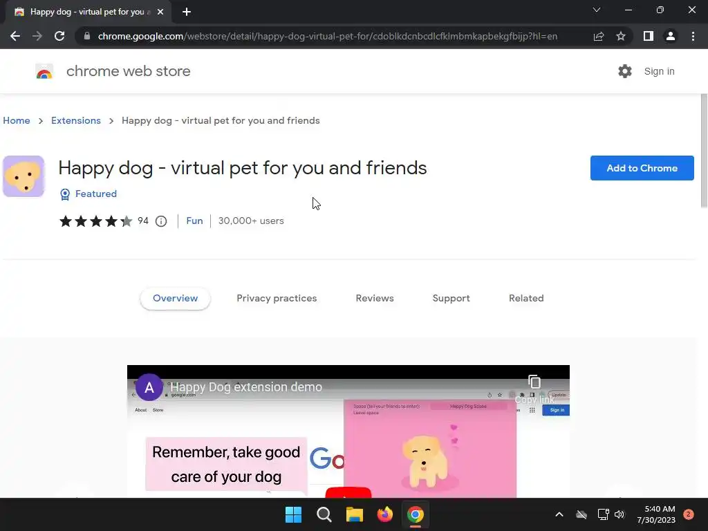
Task: Click Copy link icon on the video
Action: click(534, 382)
